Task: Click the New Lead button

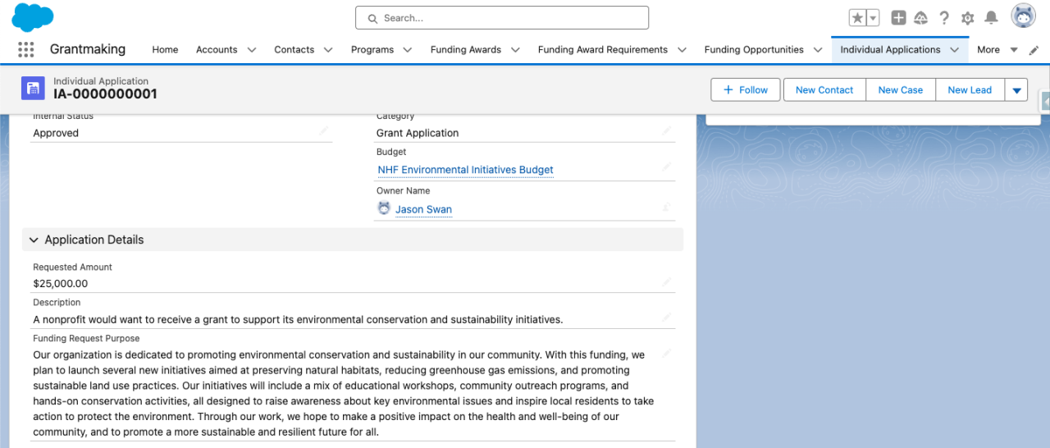Action: pos(970,90)
